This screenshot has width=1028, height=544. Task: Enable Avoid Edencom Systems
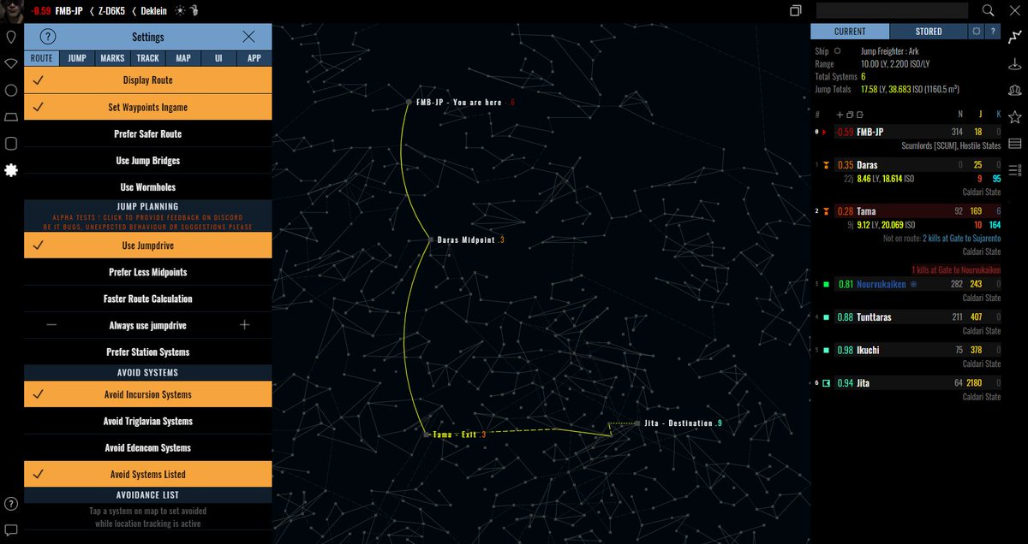click(148, 447)
